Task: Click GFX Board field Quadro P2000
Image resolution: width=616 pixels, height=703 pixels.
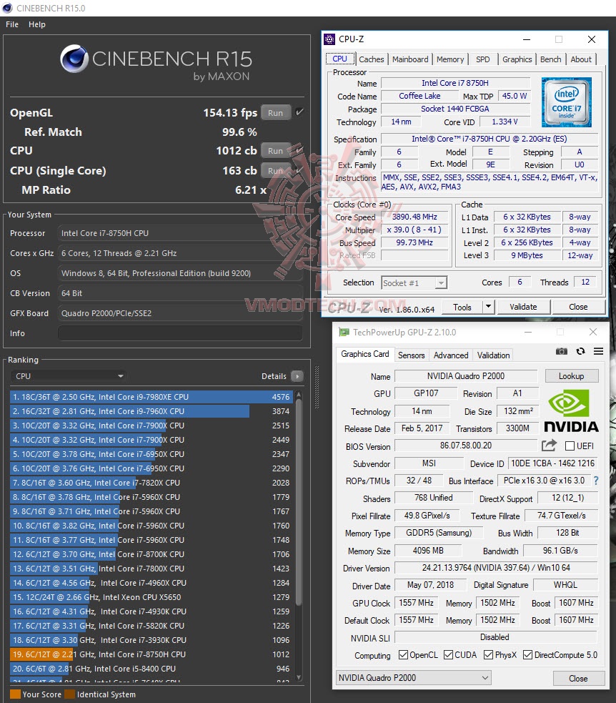Action: [180, 313]
